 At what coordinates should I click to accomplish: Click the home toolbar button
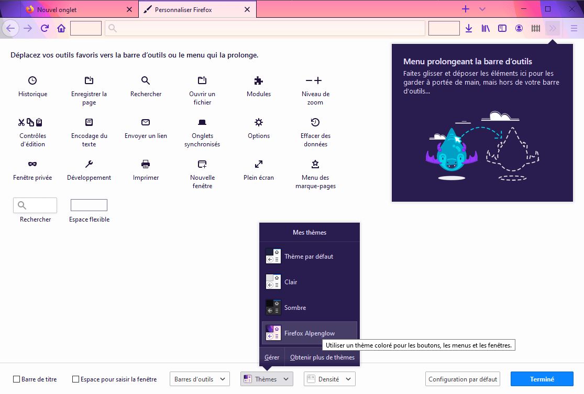coord(61,28)
